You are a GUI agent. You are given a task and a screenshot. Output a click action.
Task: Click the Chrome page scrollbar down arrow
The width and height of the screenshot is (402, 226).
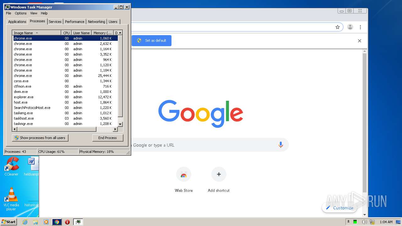tap(365, 215)
